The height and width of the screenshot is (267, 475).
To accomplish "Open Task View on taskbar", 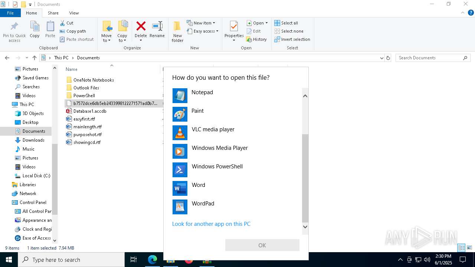I will (x=134, y=260).
